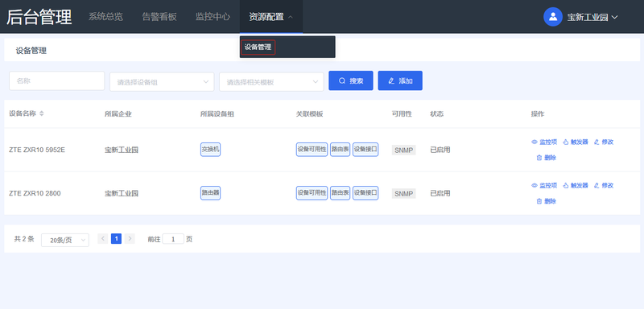Click the 路由器 device group tag
644x309 pixels.
coord(210,193)
